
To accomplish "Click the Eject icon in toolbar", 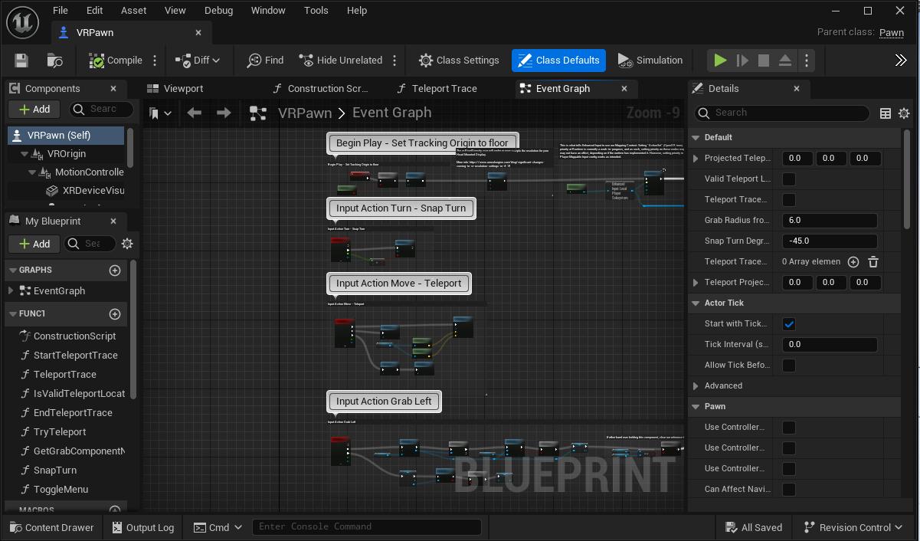I will (x=785, y=61).
